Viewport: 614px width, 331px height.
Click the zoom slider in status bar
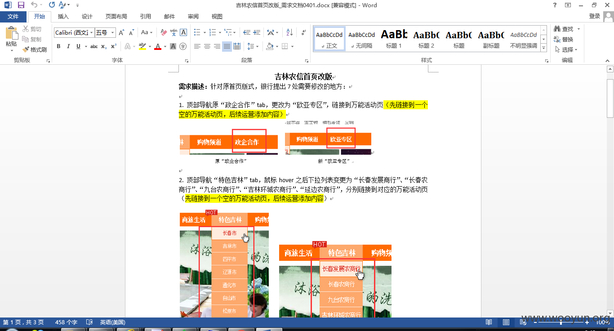coord(561,322)
